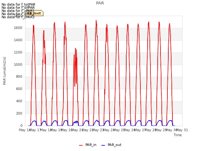Viewport: 201px width, 151px height.
Task: Click the 'No data for f_zPAR3' message
Action: [18, 17]
